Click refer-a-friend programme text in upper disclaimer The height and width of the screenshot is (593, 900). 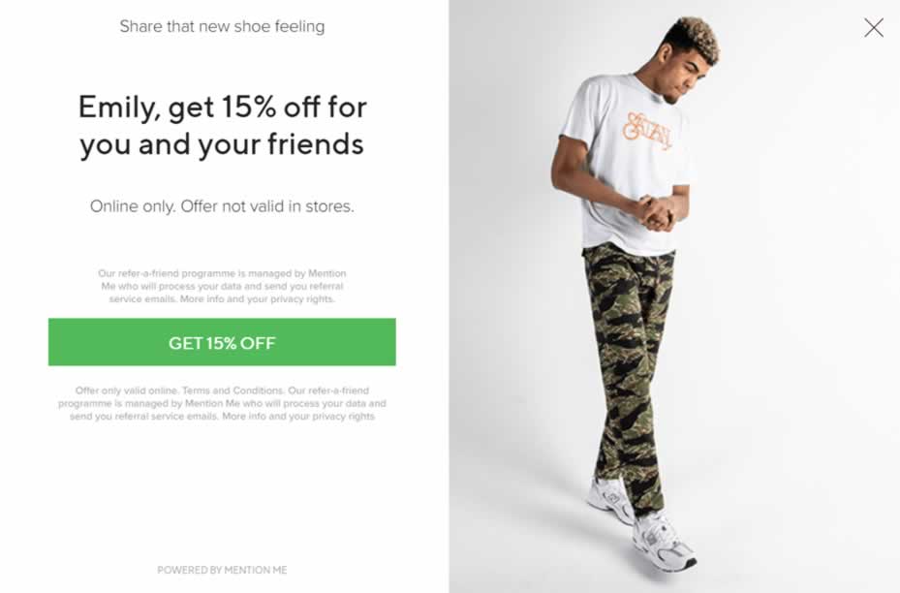(x=176, y=273)
